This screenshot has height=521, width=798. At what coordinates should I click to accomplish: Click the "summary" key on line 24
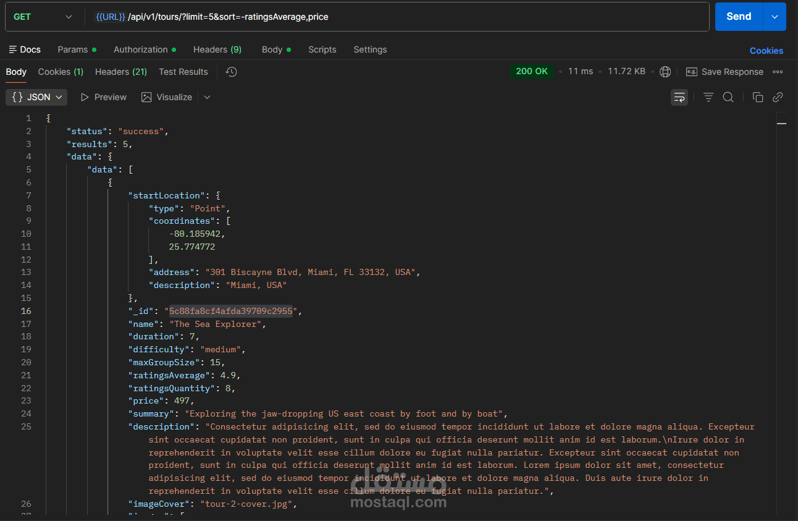coord(151,413)
